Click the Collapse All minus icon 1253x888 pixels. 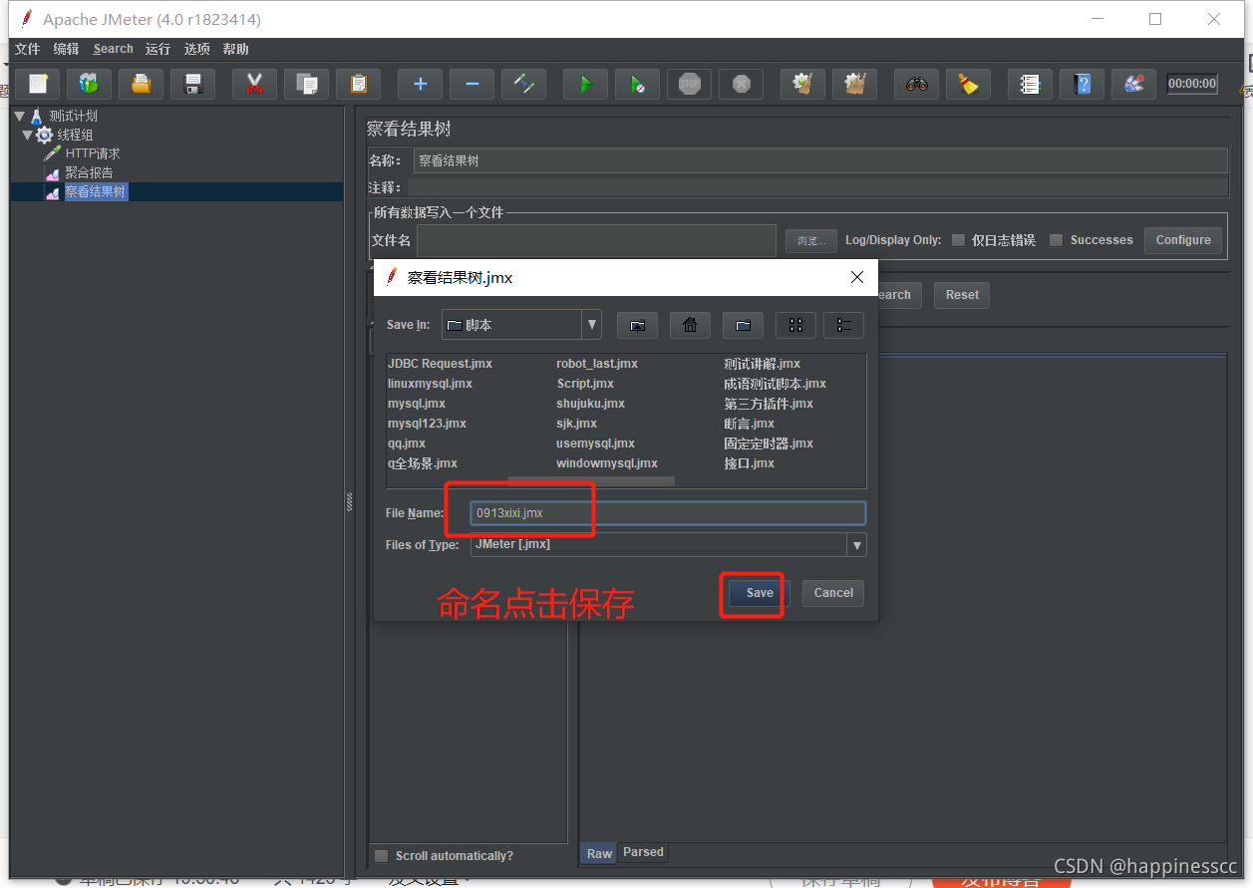pyautogui.click(x=471, y=84)
